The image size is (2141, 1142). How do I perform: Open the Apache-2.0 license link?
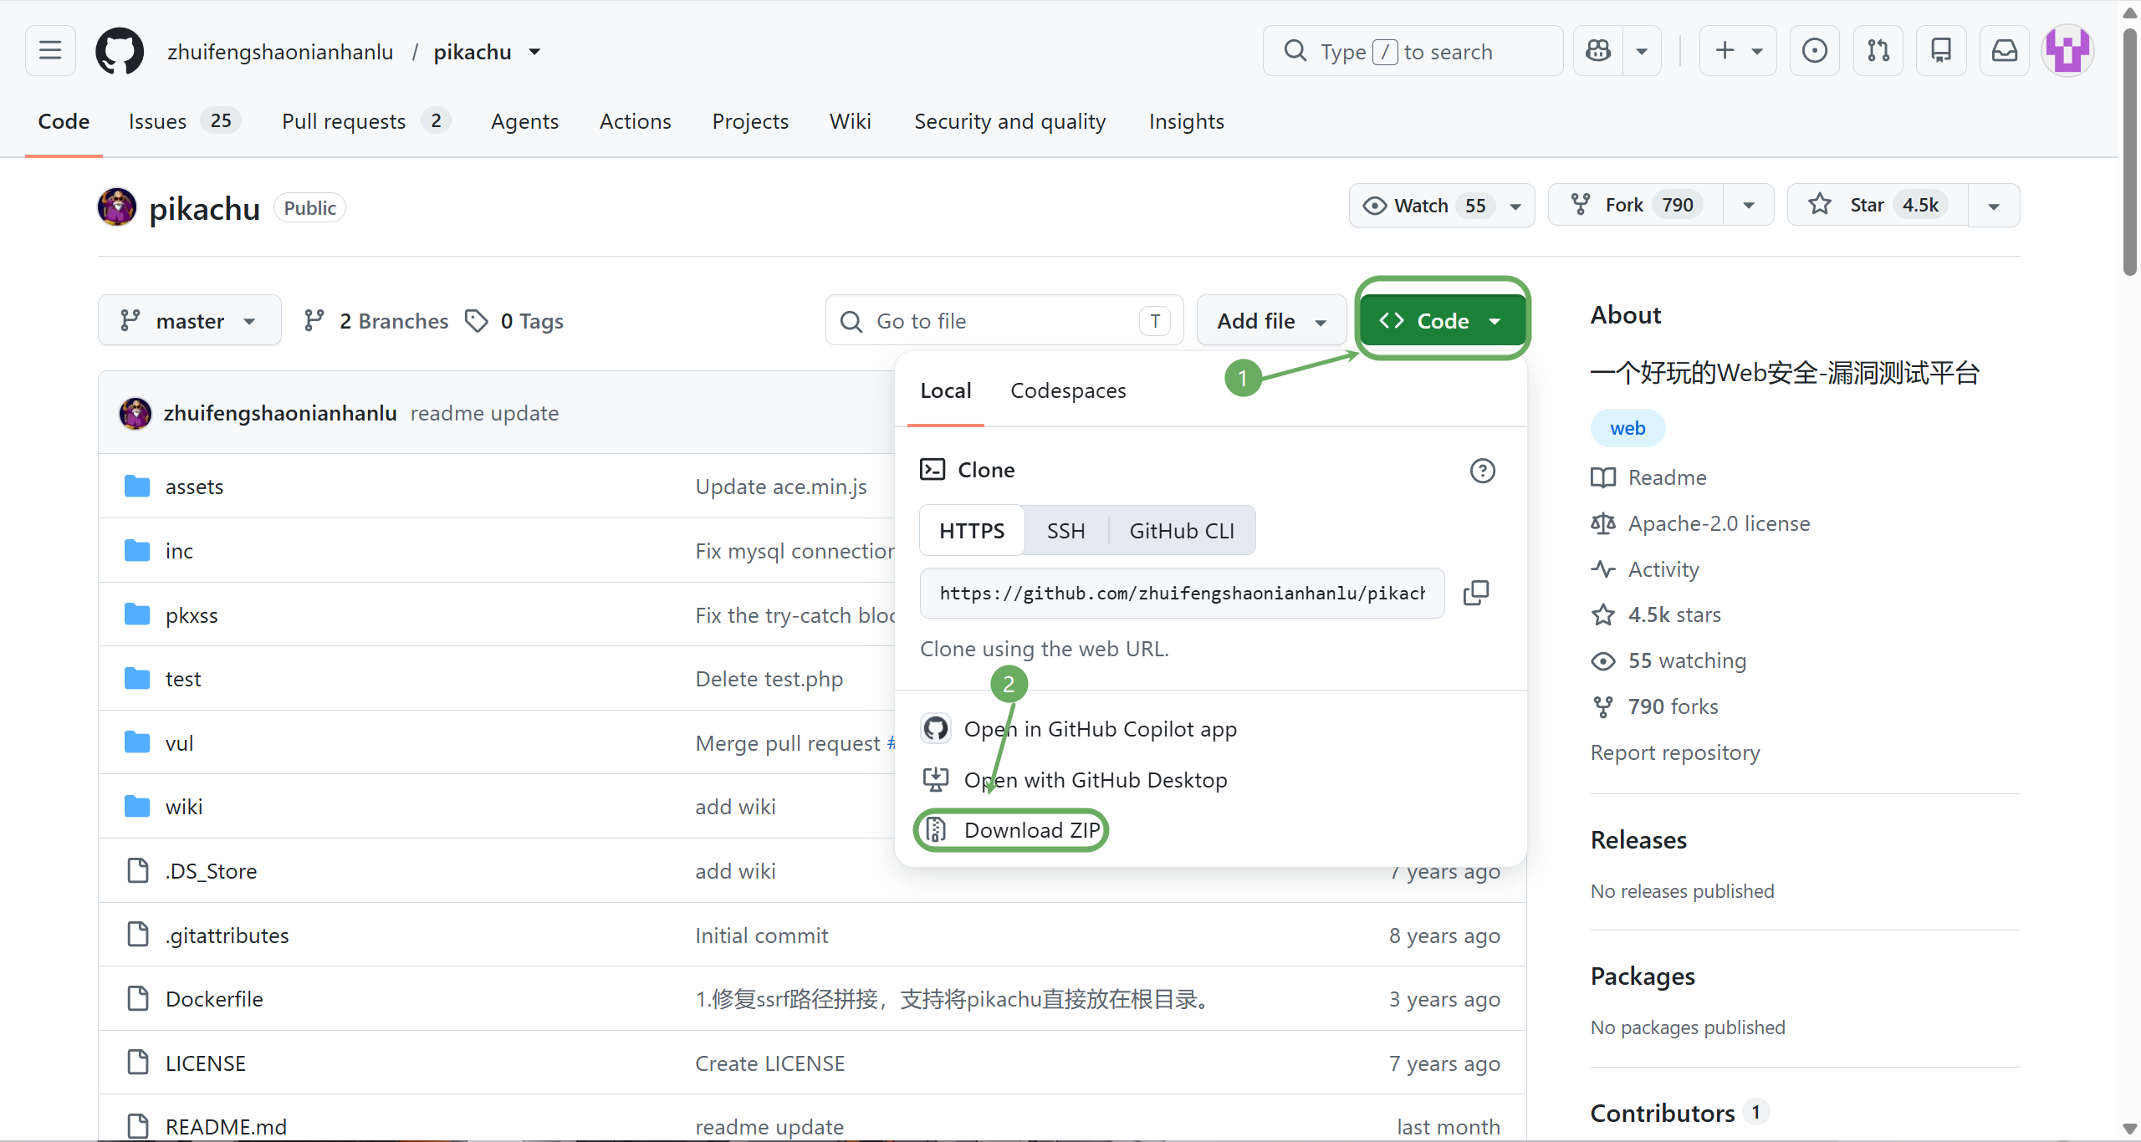coord(1719,523)
